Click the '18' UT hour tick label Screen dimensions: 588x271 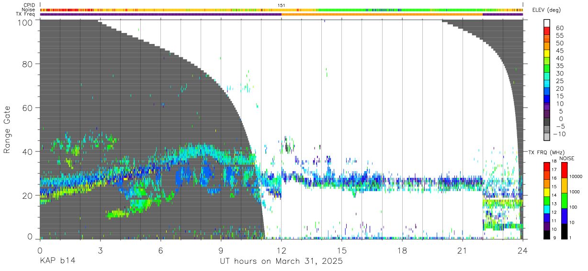tap(402, 250)
